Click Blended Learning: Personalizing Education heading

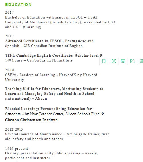coord(49,109)
